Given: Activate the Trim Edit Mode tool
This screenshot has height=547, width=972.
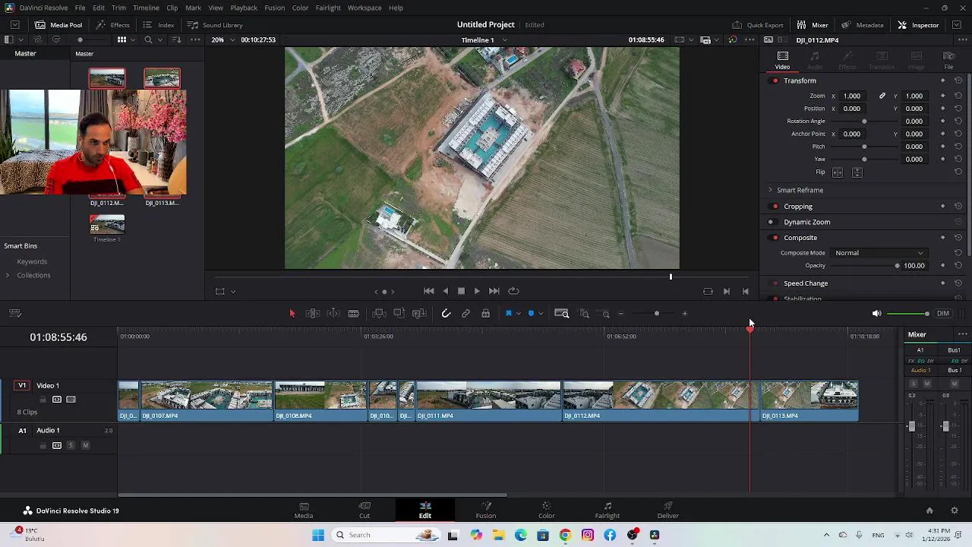Looking at the screenshot, I should (x=312, y=314).
